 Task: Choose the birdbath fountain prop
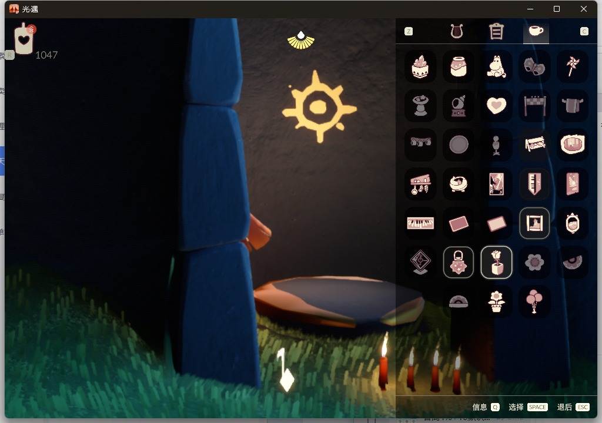coord(420,105)
